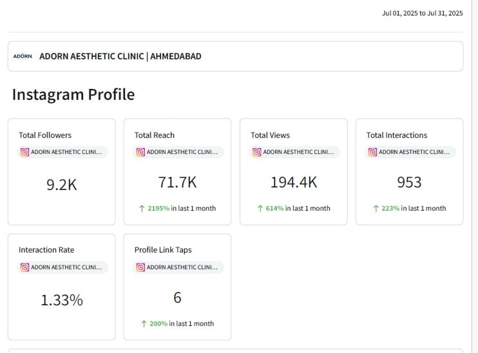Click Instagram icon in Interaction Rate card
The width and height of the screenshot is (478, 353).
pyautogui.click(x=25, y=267)
